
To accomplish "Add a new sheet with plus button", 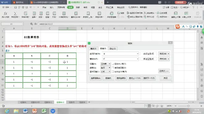I will pos(89,102).
